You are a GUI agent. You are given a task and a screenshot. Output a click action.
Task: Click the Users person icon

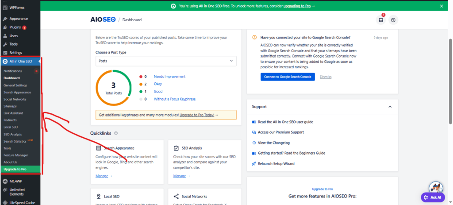pyautogui.click(x=5, y=36)
